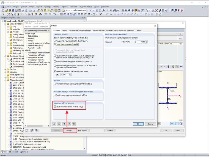This screenshot has height=157, width=209.
Task: Go to previous load case with left arrow
Action: [90, 10]
